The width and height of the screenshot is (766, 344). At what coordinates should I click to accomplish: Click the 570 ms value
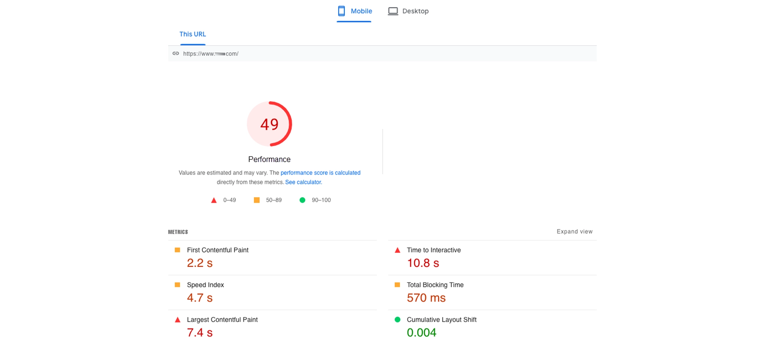click(426, 298)
